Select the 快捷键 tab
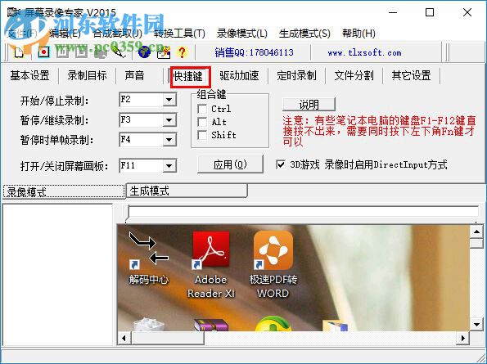Screen dimensions: 487x364 pyautogui.click(x=188, y=76)
